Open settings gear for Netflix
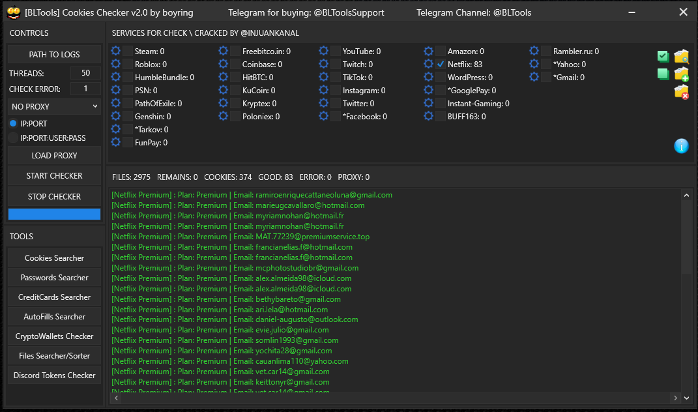The height and width of the screenshot is (412, 698). (x=428, y=64)
